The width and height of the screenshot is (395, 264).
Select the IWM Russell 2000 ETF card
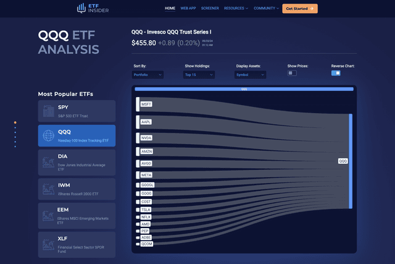tap(77, 189)
